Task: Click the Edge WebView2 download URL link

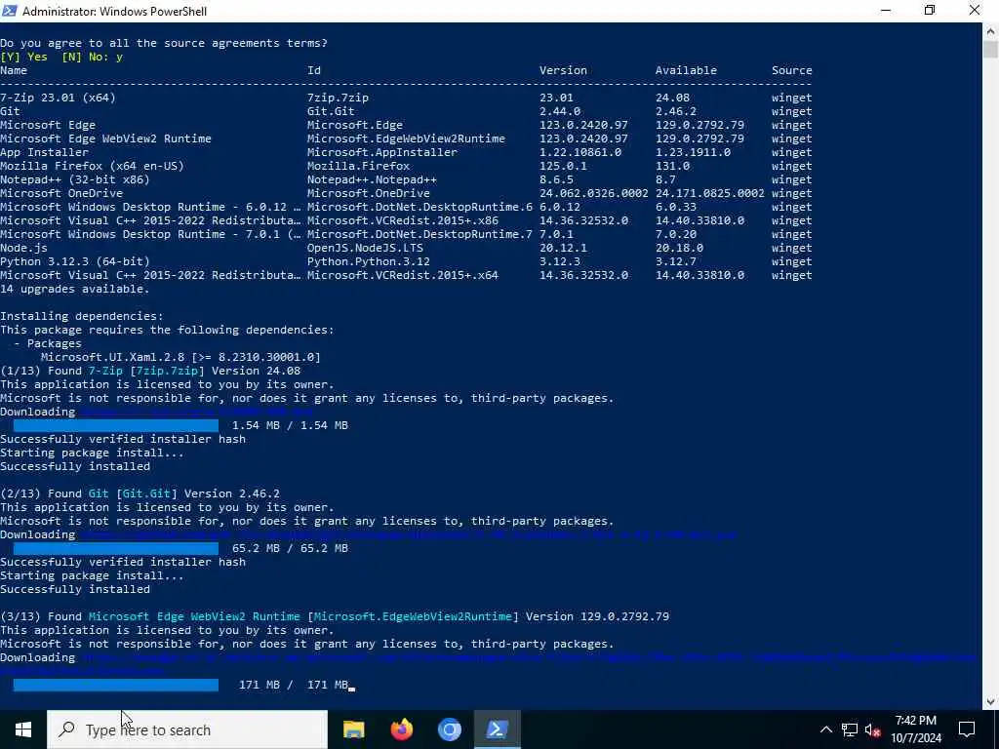Action: [x=490, y=663]
